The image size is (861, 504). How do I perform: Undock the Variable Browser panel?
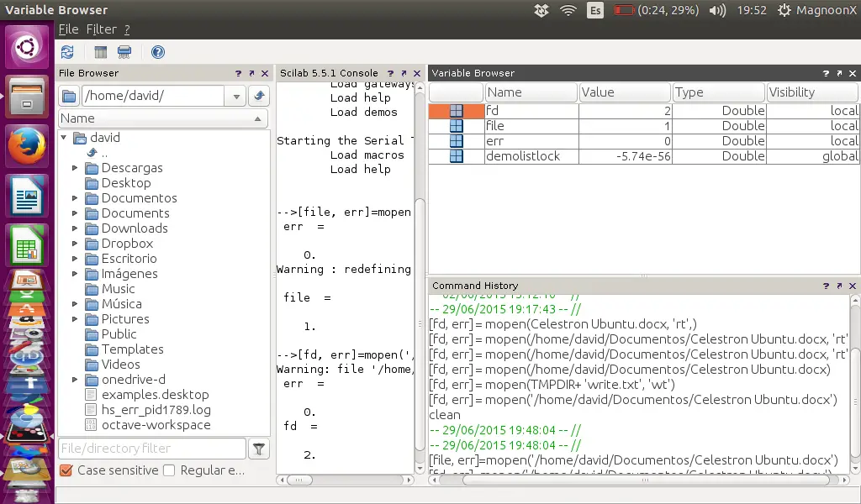pyautogui.click(x=839, y=73)
